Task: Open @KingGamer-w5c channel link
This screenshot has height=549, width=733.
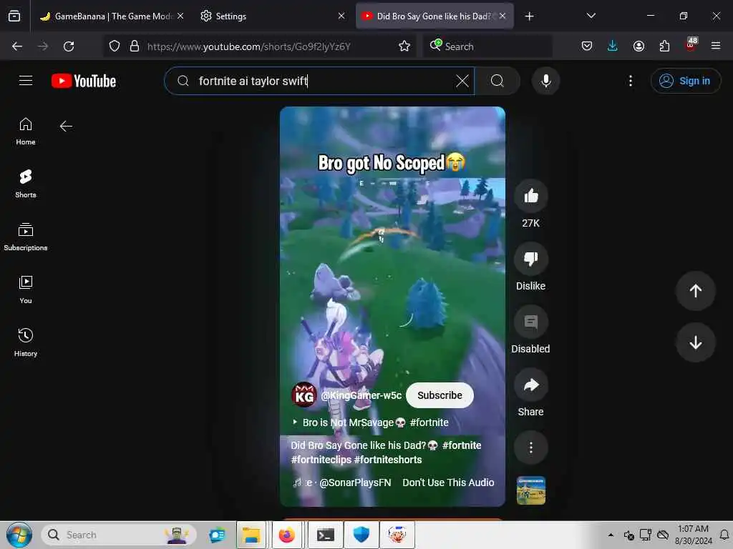Action: [x=361, y=395]
